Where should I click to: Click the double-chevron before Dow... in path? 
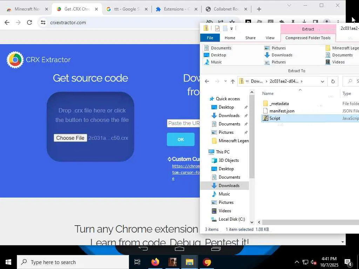247,81
